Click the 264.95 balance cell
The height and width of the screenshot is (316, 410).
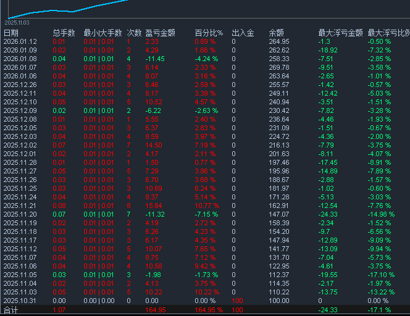(x=279, y=41)
